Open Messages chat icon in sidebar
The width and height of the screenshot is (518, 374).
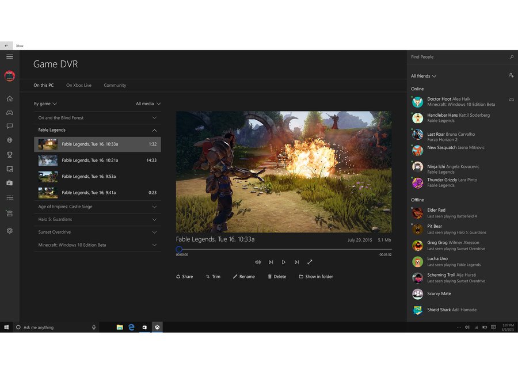tap(9, 126)
